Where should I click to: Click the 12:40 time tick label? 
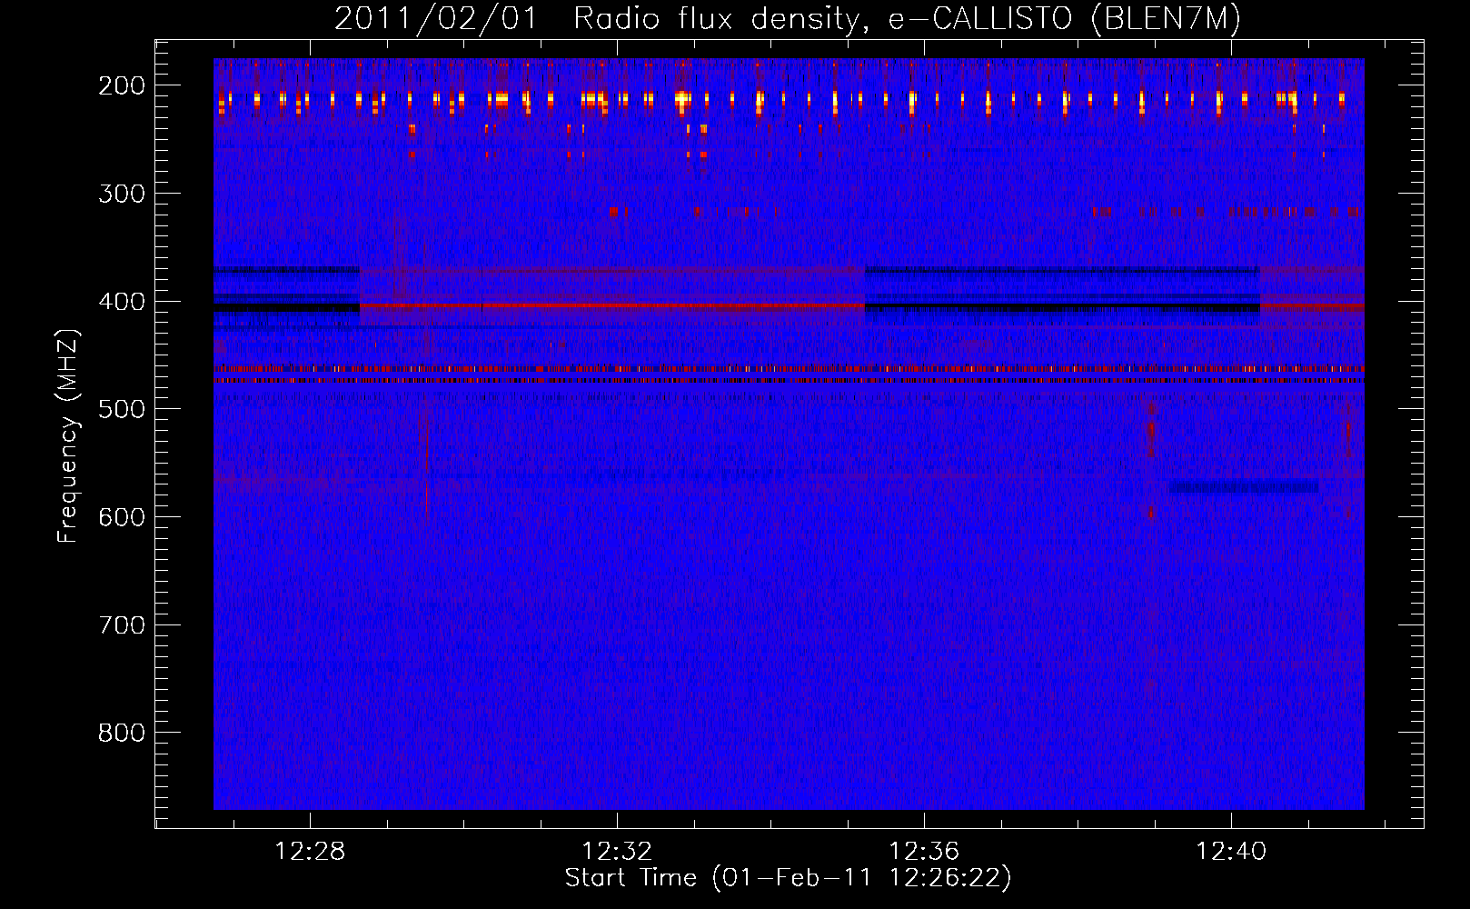1231,852
